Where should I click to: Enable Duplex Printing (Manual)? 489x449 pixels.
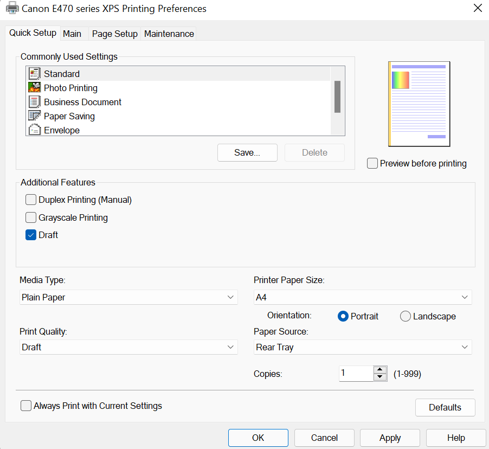coord(31,200)
